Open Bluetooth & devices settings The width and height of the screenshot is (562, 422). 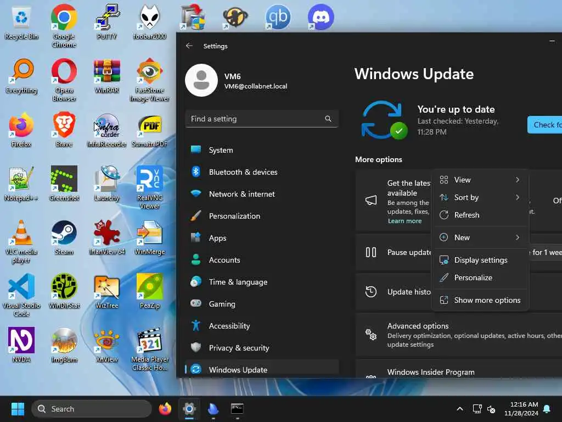(262, 172)
